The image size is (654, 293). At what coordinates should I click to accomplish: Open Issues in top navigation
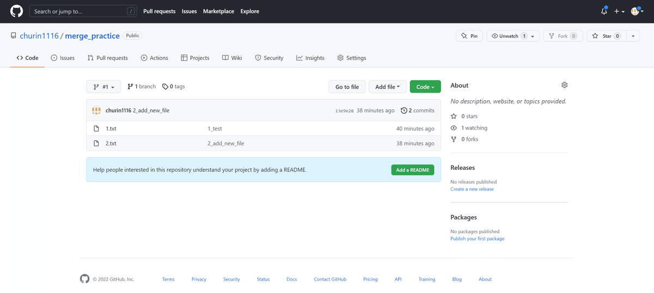point(189,11)
